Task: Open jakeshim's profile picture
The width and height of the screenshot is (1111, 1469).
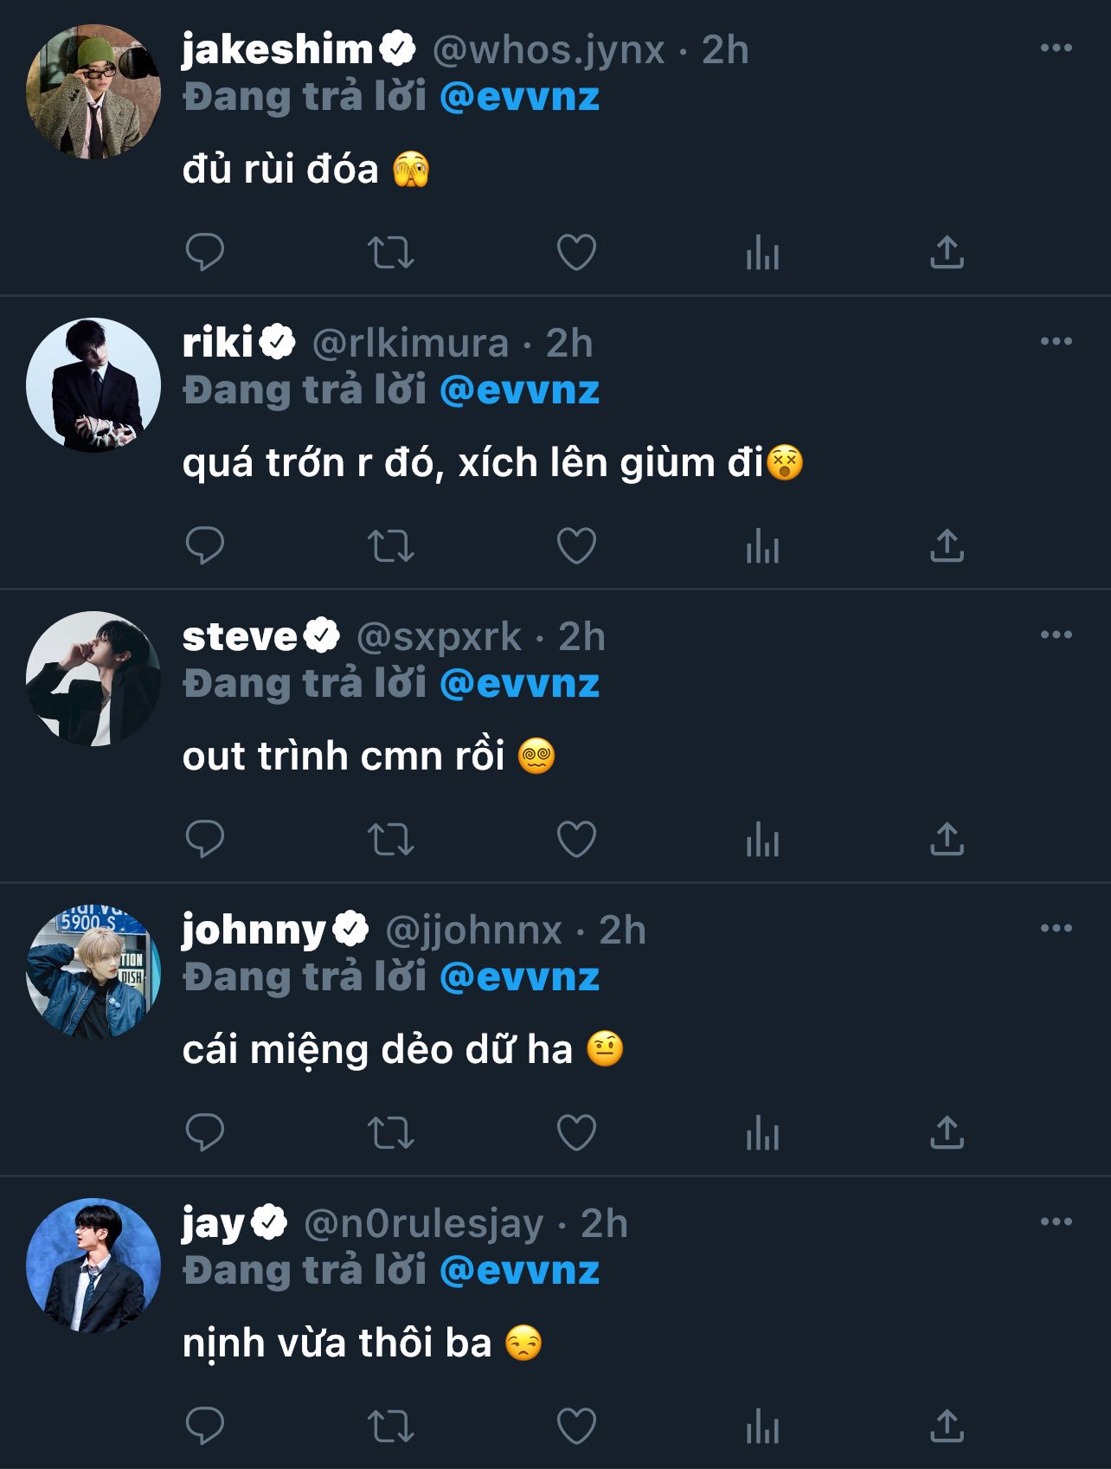Action: click(x=93, y=92)
